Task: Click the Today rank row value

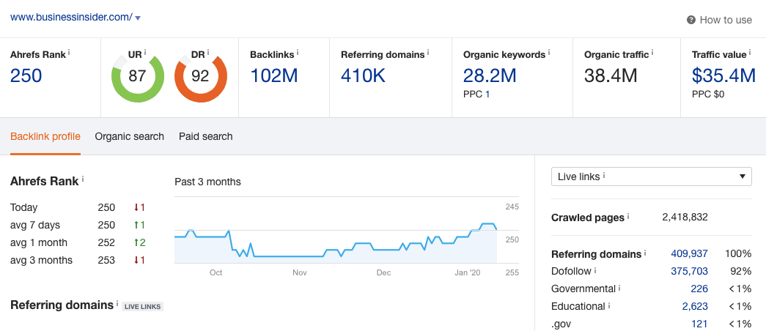Action: pos(106,207)
